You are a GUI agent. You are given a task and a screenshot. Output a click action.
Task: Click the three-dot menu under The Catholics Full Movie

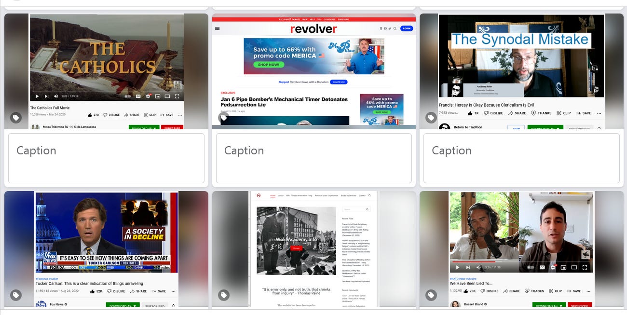[x=180, y=115]
